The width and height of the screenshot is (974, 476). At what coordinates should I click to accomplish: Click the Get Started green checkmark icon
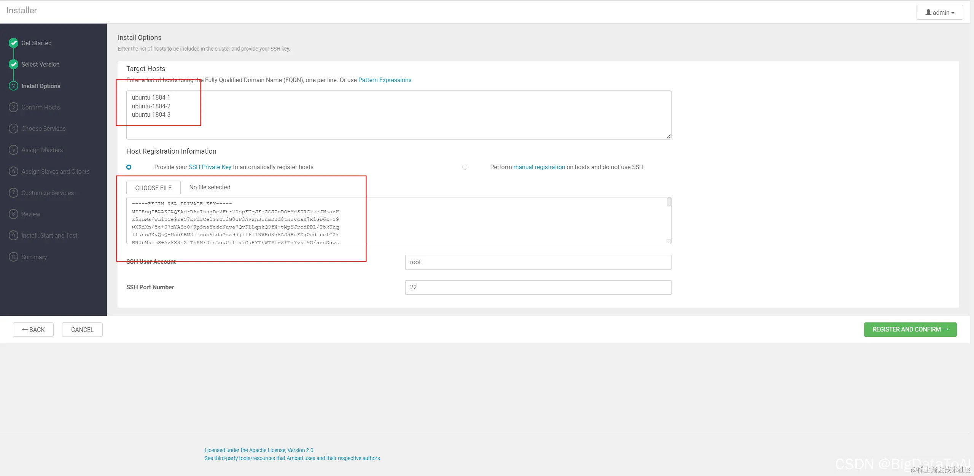tap(14, 43)
